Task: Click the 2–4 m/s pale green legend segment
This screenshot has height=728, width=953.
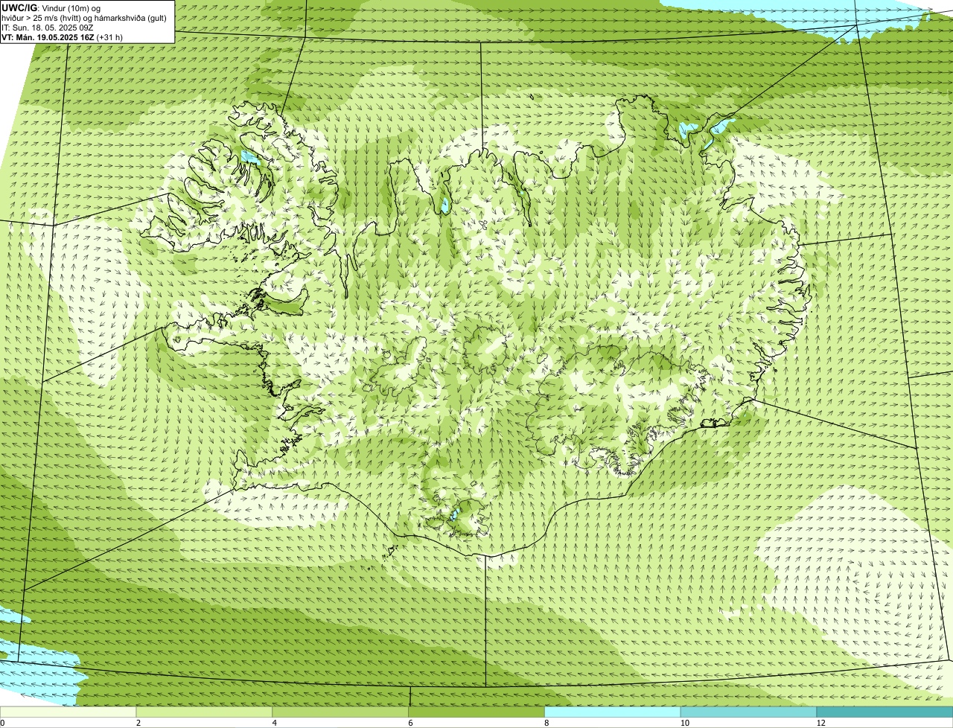Action: pyautogui.click(x=205, y=712)
